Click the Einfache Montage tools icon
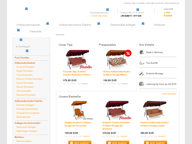This screenshot has height=144, width=192. (x=142, y=73)
